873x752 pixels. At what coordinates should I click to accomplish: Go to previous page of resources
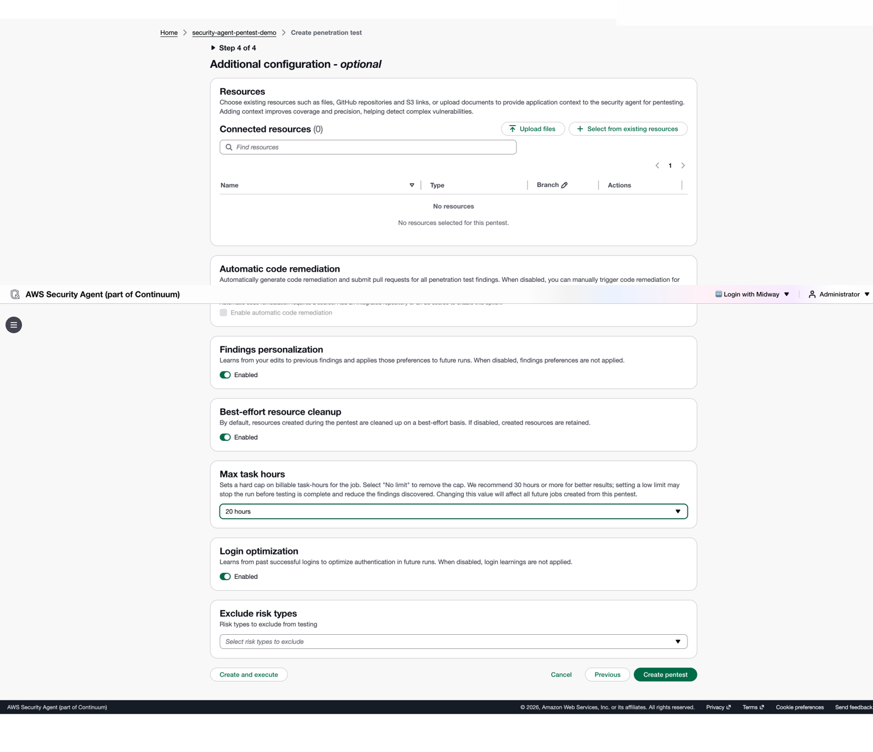(x=657, y=166)
